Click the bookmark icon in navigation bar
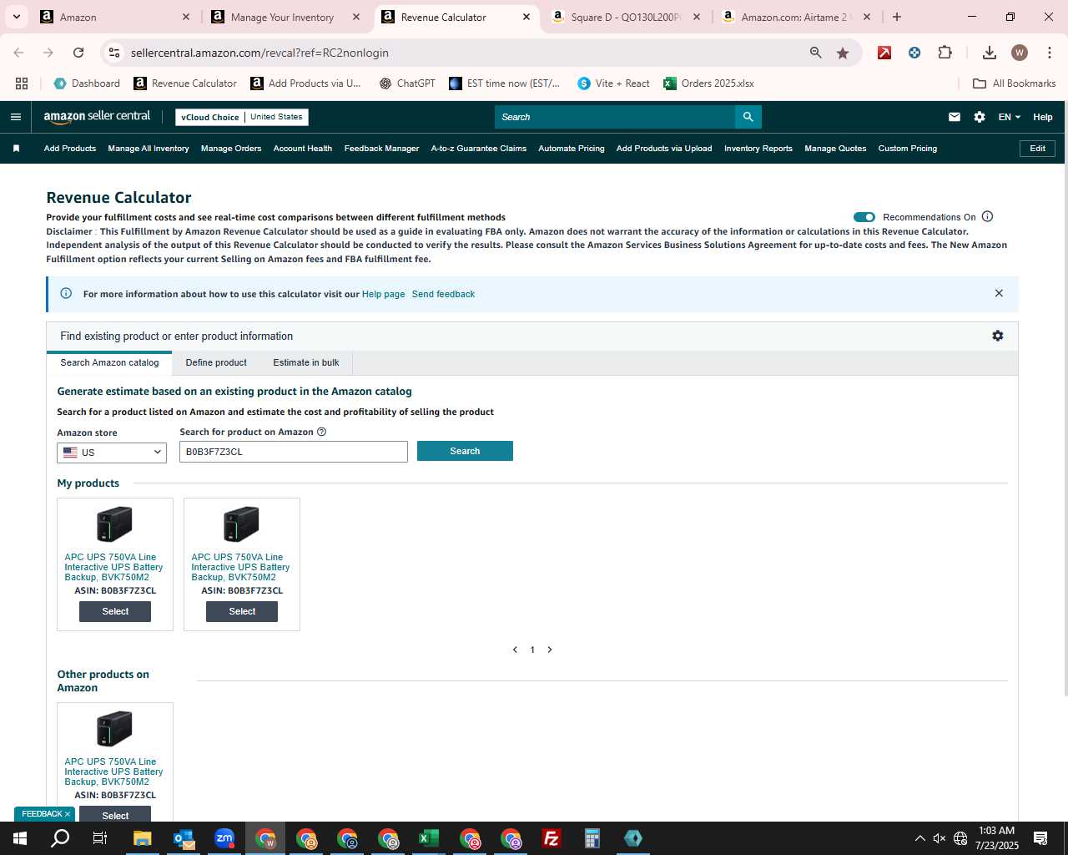 click(x=16, y=149)
